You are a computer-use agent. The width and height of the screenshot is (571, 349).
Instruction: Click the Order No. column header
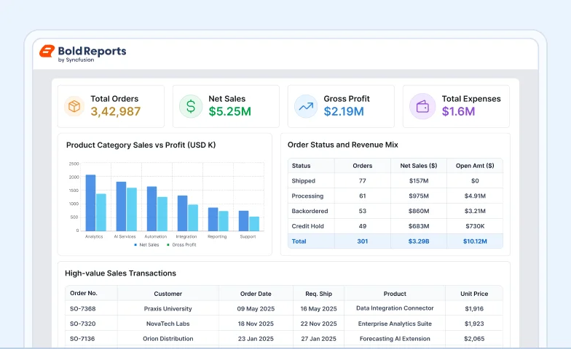pos(83,293)
